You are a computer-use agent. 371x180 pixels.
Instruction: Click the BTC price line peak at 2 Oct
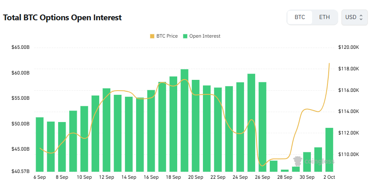(329, 64)
